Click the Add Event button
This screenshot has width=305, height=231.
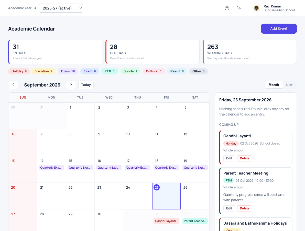279,28
